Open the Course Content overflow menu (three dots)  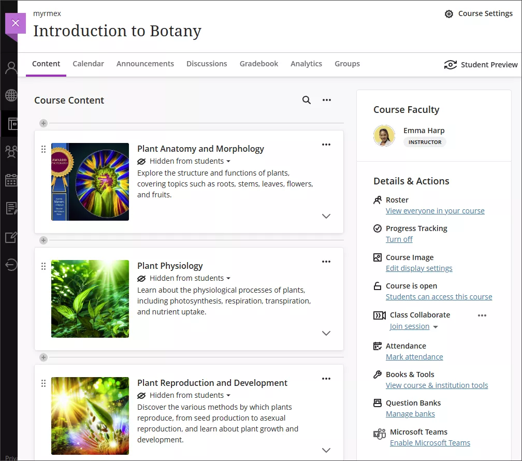(327, 99)
